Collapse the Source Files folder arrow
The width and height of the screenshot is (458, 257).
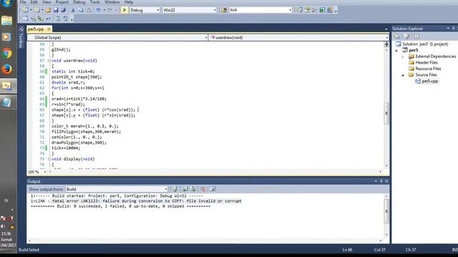click(403, 75)
